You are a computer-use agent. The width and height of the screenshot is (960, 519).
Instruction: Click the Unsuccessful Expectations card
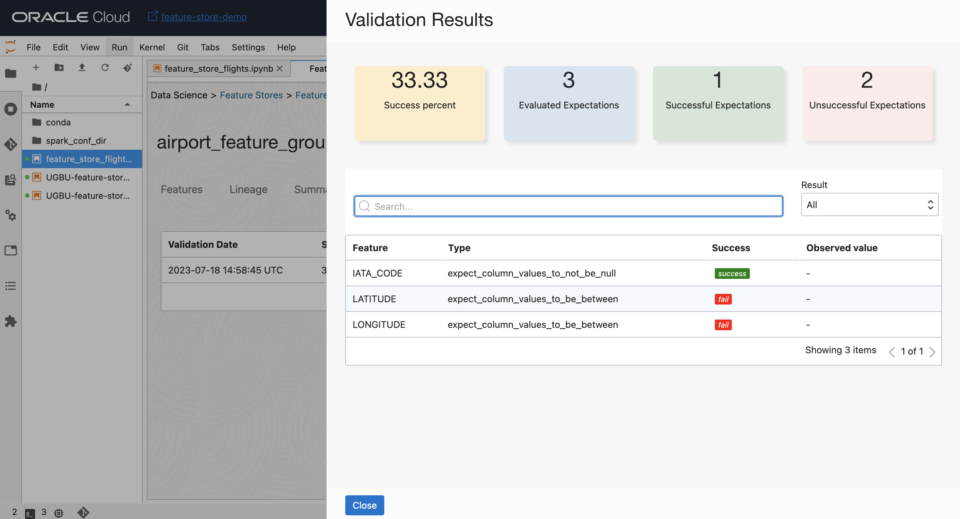point(867,103)
